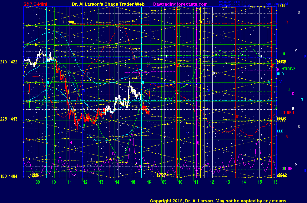Viewport: 307px width, 203px height.
Task: Click the red "S&P E-Mini" chart title
Action: 35,4
